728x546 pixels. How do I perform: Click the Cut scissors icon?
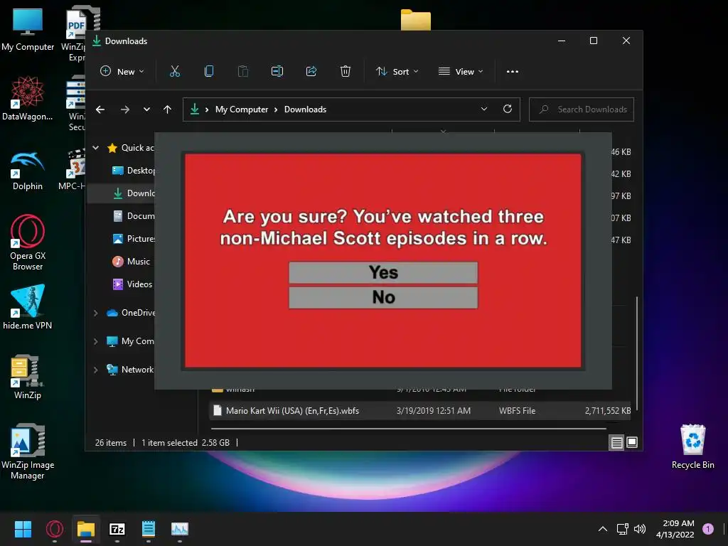175,72
